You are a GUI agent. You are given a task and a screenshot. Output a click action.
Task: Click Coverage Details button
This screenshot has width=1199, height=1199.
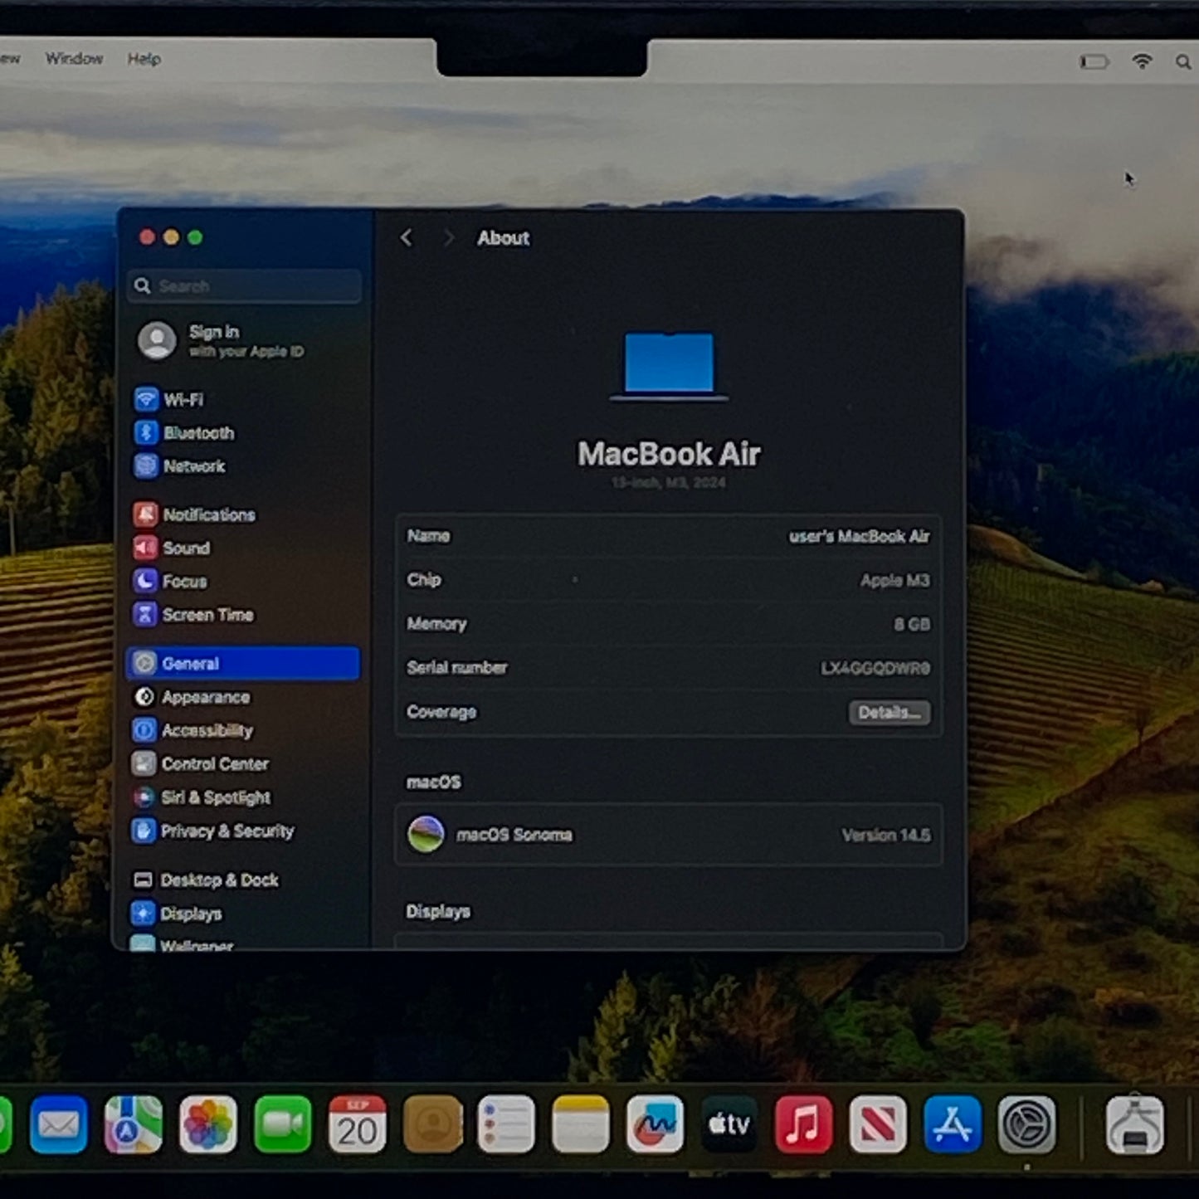point(890,713)
